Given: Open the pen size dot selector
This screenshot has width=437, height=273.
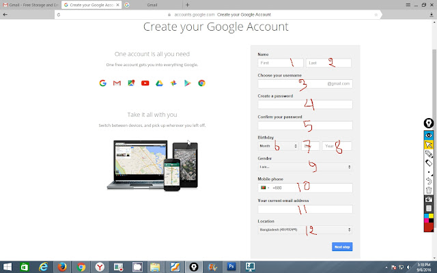Looking at the screenshot, I should [x=429, y=172].
